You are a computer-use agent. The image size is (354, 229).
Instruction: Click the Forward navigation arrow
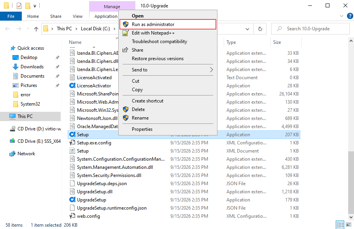[x=19, y=29]
